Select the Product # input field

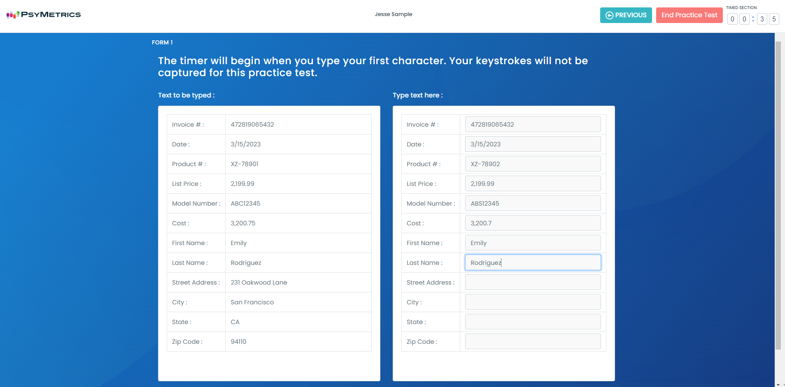click(533, 164)
